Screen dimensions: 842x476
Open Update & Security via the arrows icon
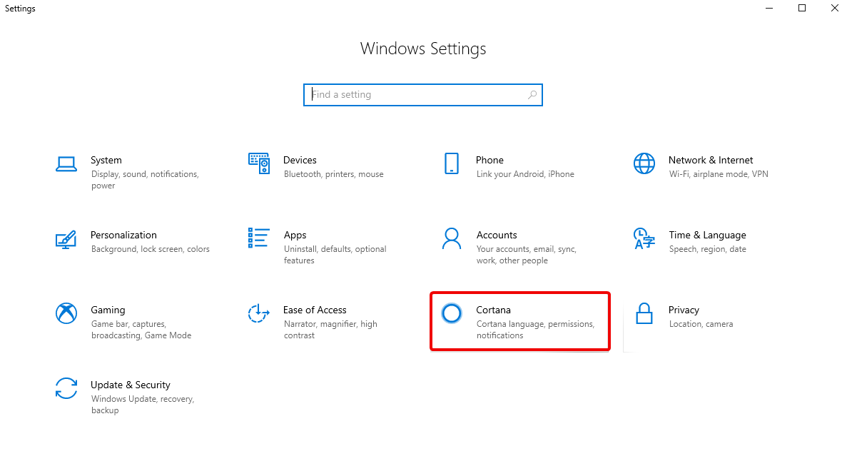pos(66,388)
